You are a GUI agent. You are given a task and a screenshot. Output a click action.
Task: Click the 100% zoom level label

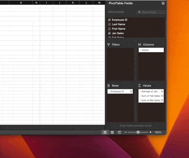click(158, 132)
